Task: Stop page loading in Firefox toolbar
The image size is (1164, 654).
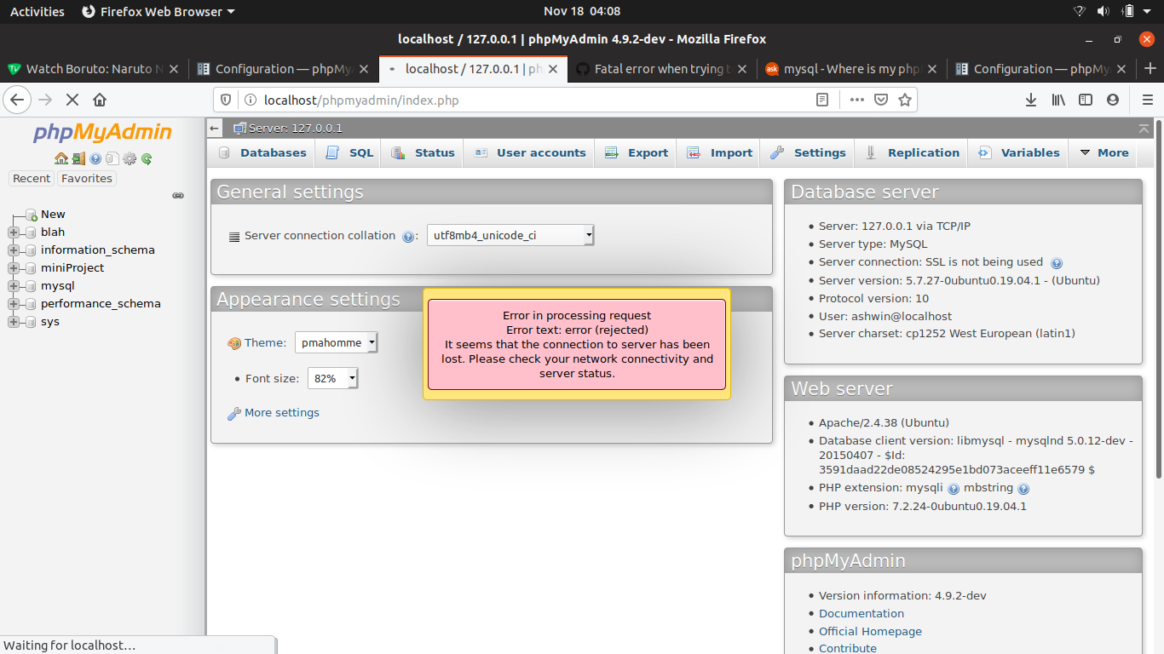Action: coord(72,100)
